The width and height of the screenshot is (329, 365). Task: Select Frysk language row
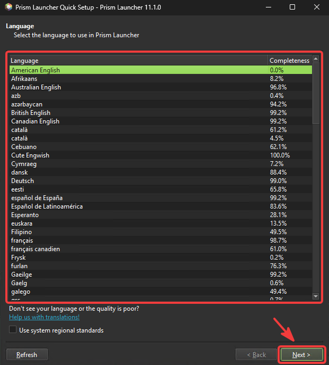coord(161,258)
